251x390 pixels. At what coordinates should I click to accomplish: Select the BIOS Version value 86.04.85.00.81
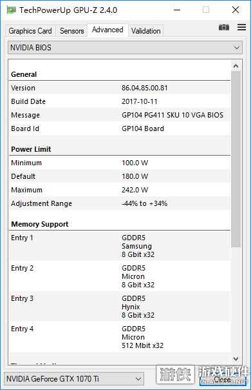tap(145, 88)
